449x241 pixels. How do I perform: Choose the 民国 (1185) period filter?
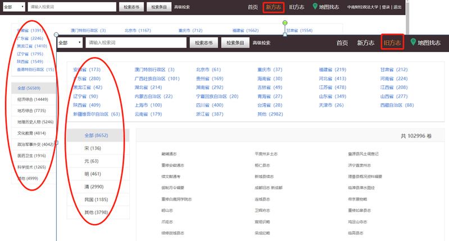click(x=96, y=199)
